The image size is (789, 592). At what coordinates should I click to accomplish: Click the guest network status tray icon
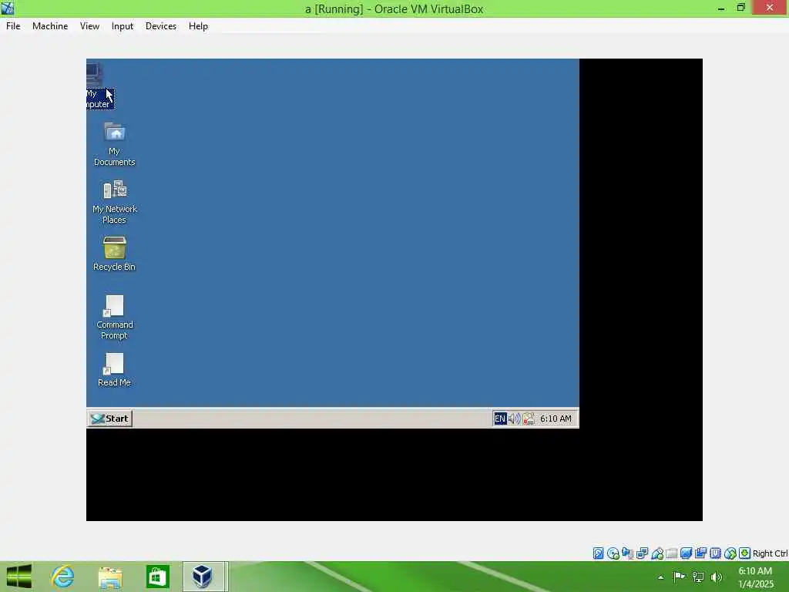[529, 419]
